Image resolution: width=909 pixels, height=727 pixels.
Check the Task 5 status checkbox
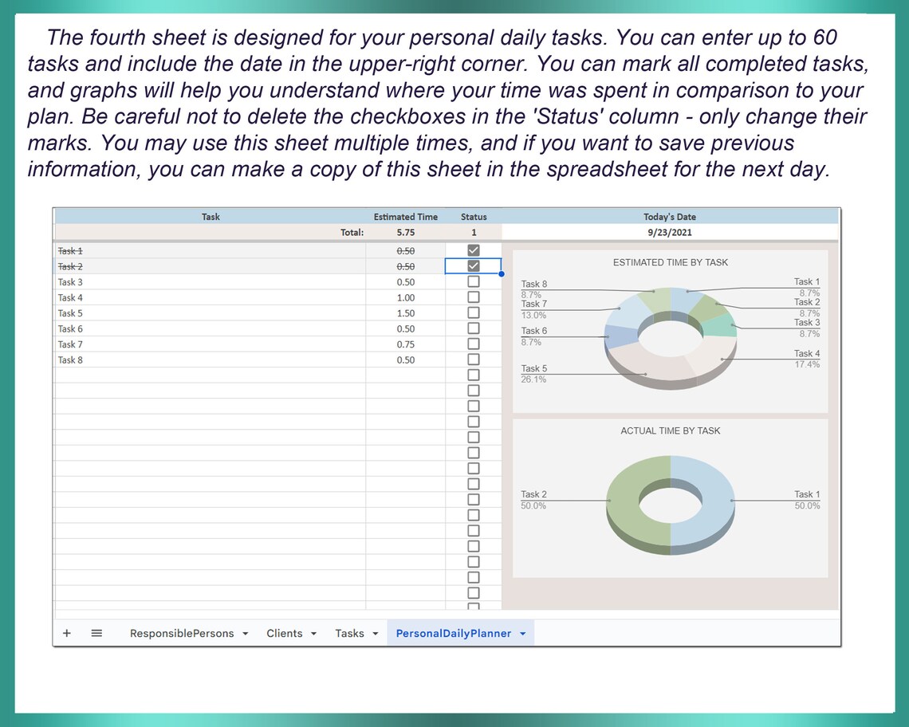click(474, 312)
